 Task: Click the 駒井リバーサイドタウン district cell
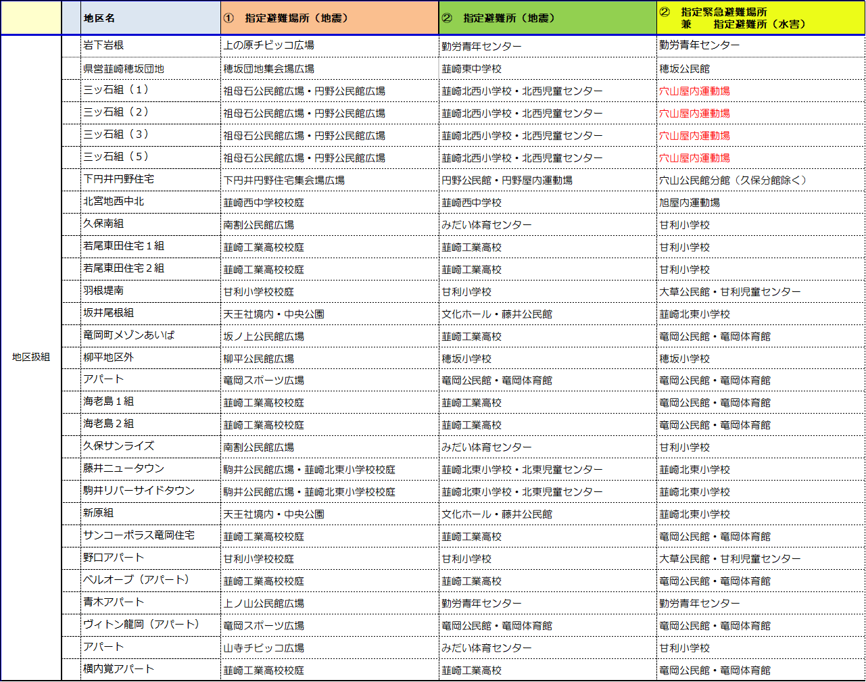[x=151, y=491]
